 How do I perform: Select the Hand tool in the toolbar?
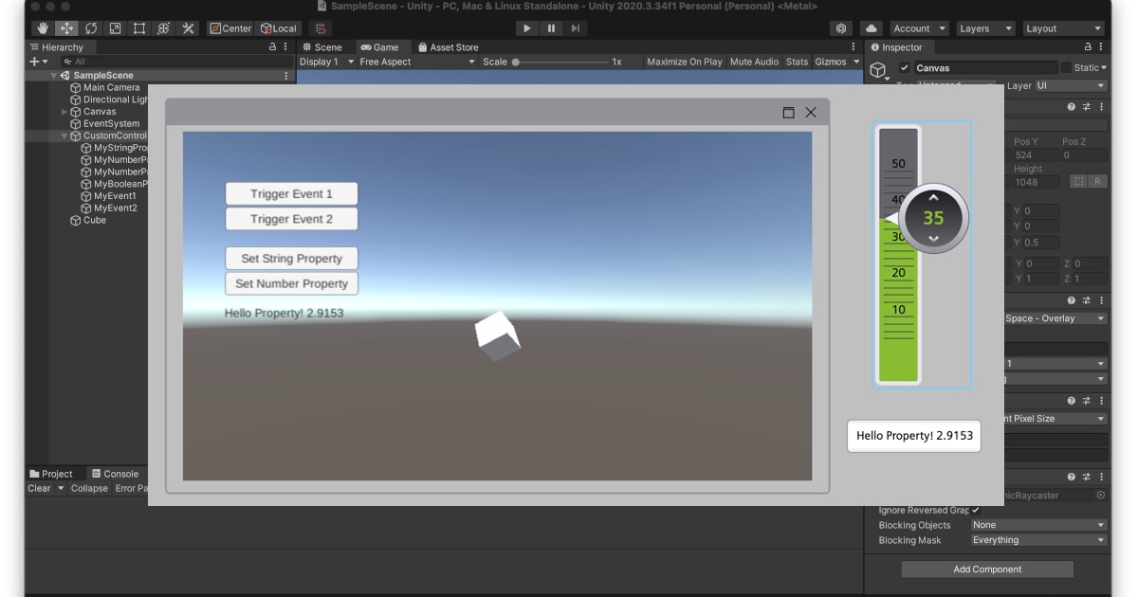tap(41, 27)
